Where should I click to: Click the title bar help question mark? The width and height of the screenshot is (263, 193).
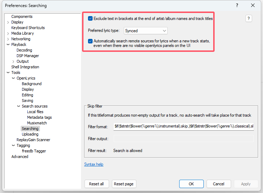pyautogui.click(x=237, y=5)
